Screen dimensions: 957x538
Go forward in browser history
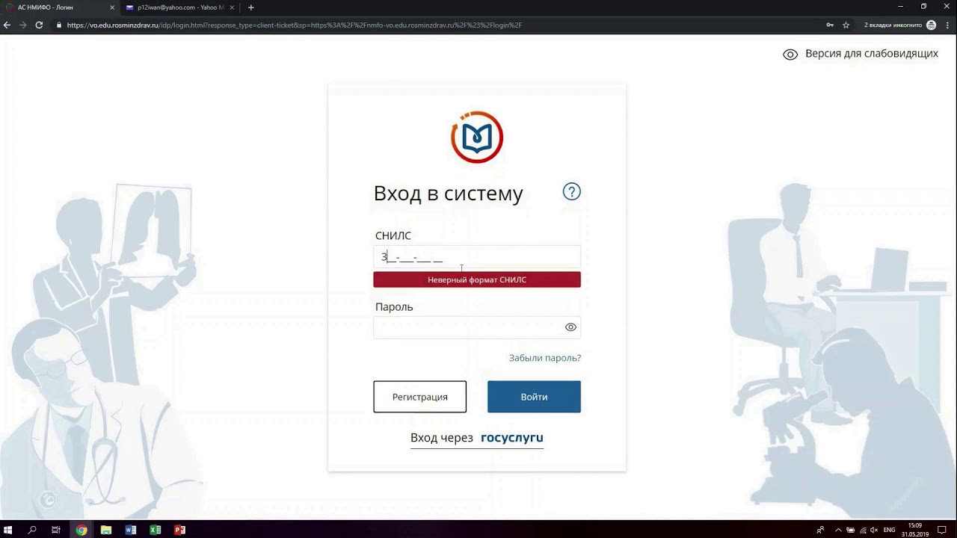pyautogui.click(x=22, y=25)
